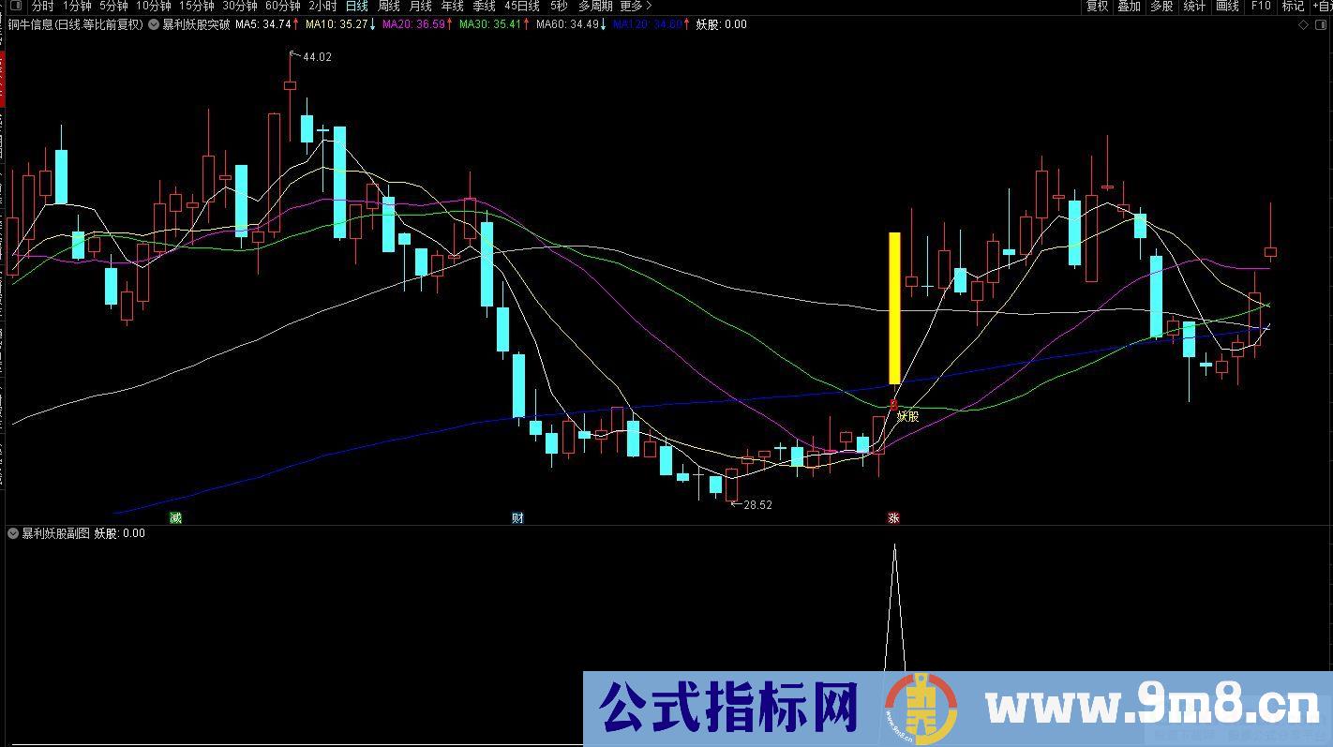Select the 30分钟 period
The height and width of the screenshot is (747, 1333).
tap(239, 6)
